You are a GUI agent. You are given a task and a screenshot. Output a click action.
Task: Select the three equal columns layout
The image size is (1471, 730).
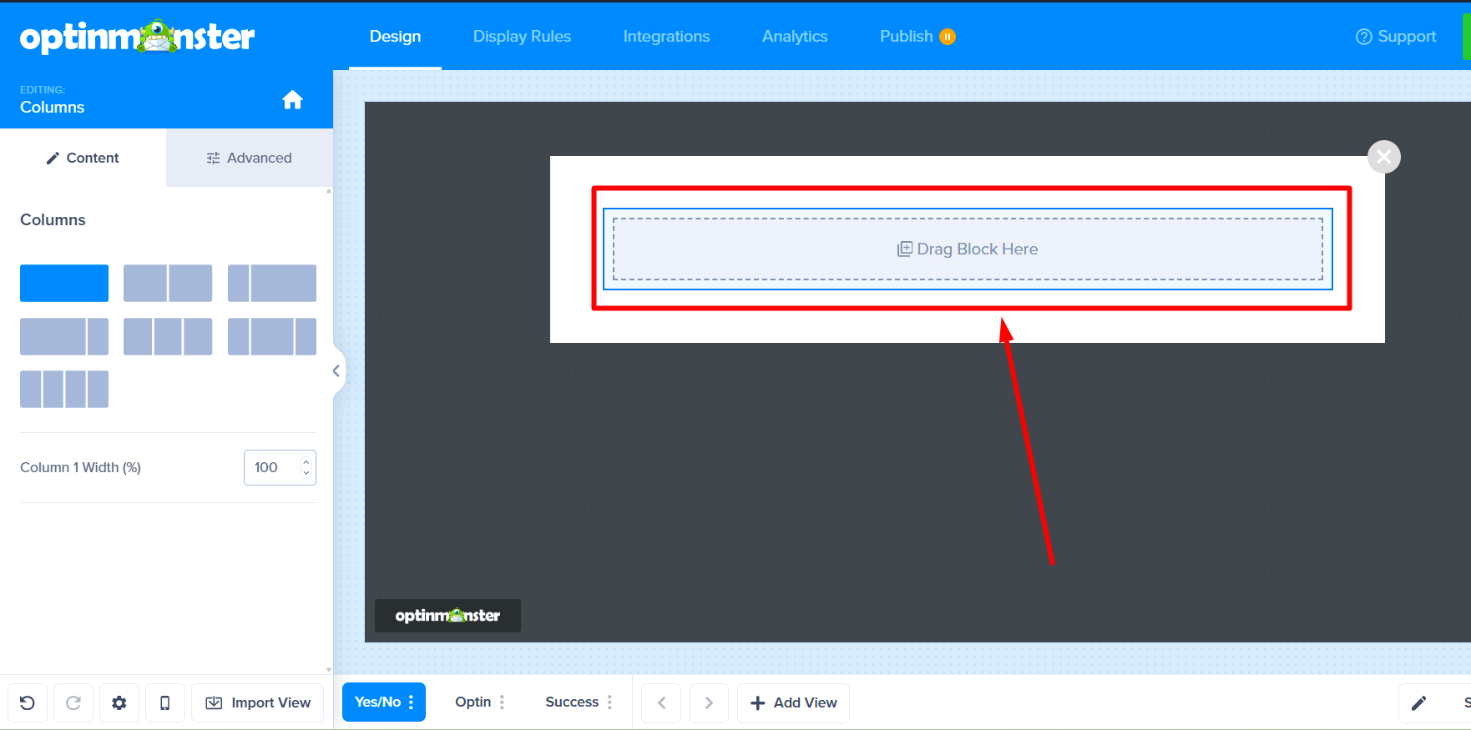click(168, 336)
